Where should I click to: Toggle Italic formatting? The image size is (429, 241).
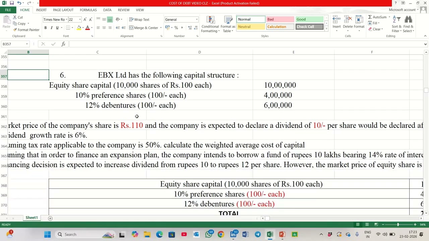(x=51, y=28)
